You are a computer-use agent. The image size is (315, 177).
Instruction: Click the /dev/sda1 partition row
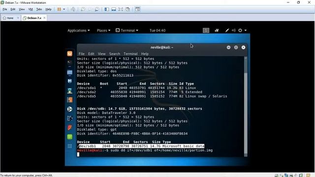pyautogui.click(x=136, y=88)
